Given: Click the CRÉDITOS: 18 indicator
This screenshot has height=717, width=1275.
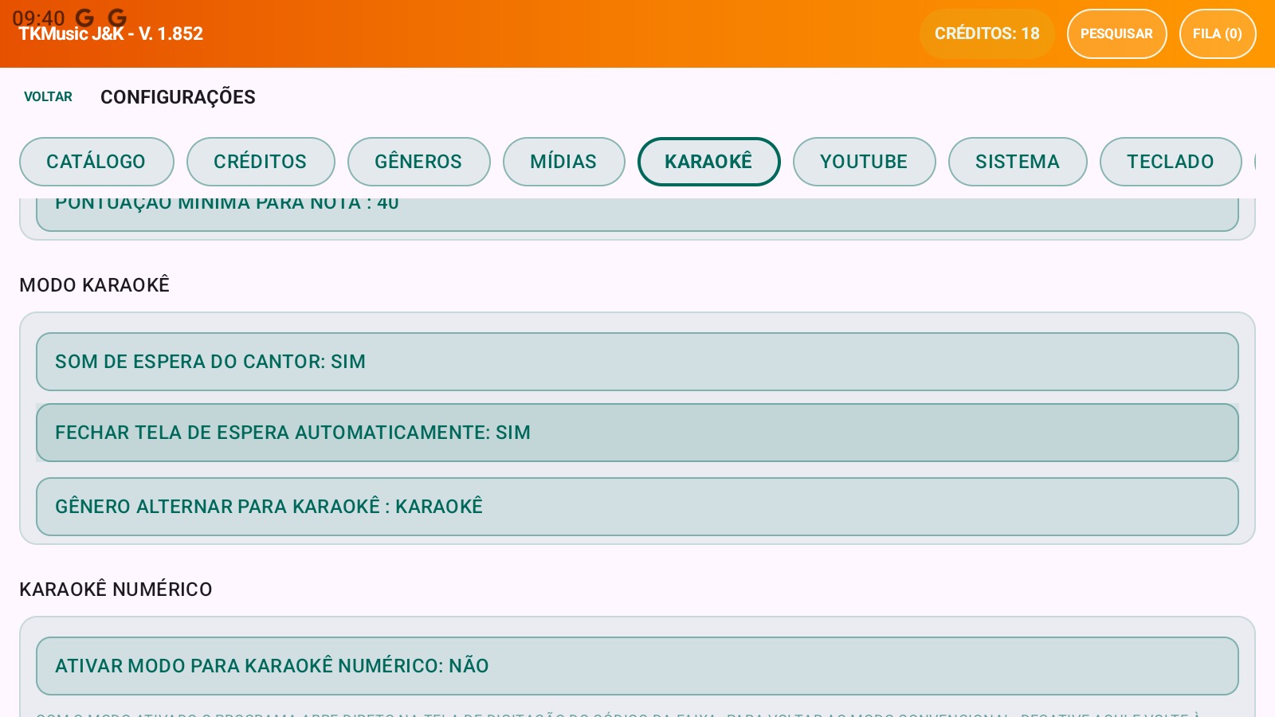Looking at the screenshot, I should click(987, 33).
